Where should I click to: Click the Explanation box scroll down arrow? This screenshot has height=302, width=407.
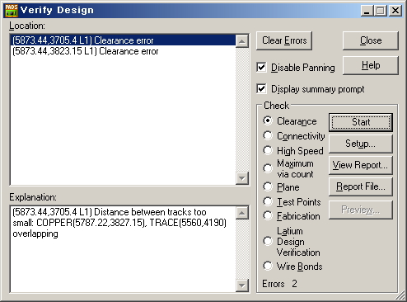tap(242, 285)
